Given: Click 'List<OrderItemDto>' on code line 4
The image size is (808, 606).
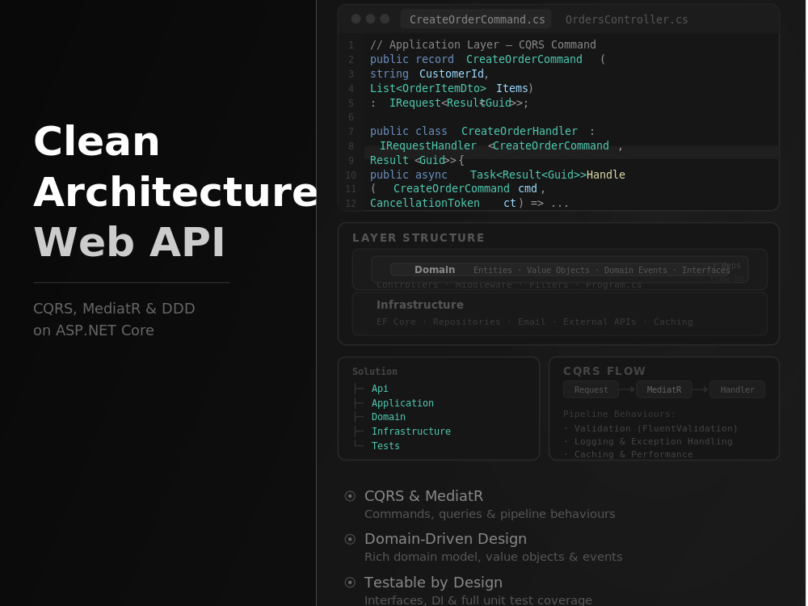Looking at the screenshot, I should 427,88.
